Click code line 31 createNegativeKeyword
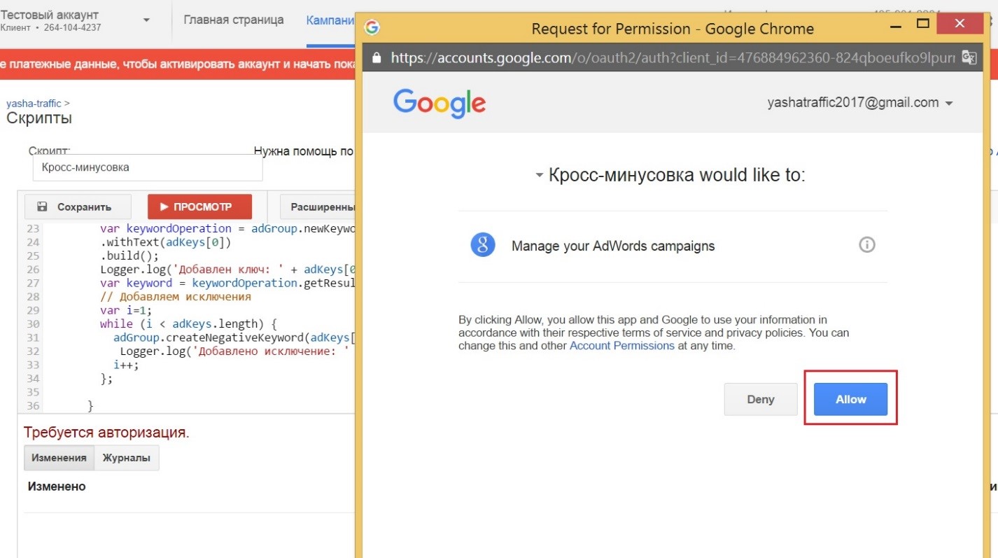This screenshot has width=998, height=558. tap(234, 337)
